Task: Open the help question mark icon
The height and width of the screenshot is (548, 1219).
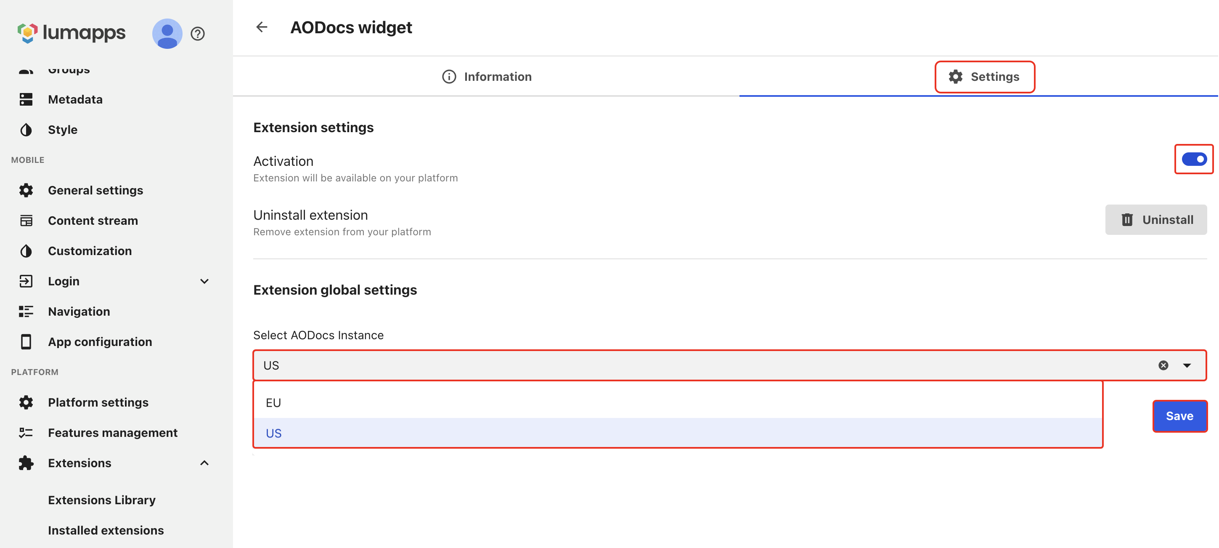Action: coord(197,34)
